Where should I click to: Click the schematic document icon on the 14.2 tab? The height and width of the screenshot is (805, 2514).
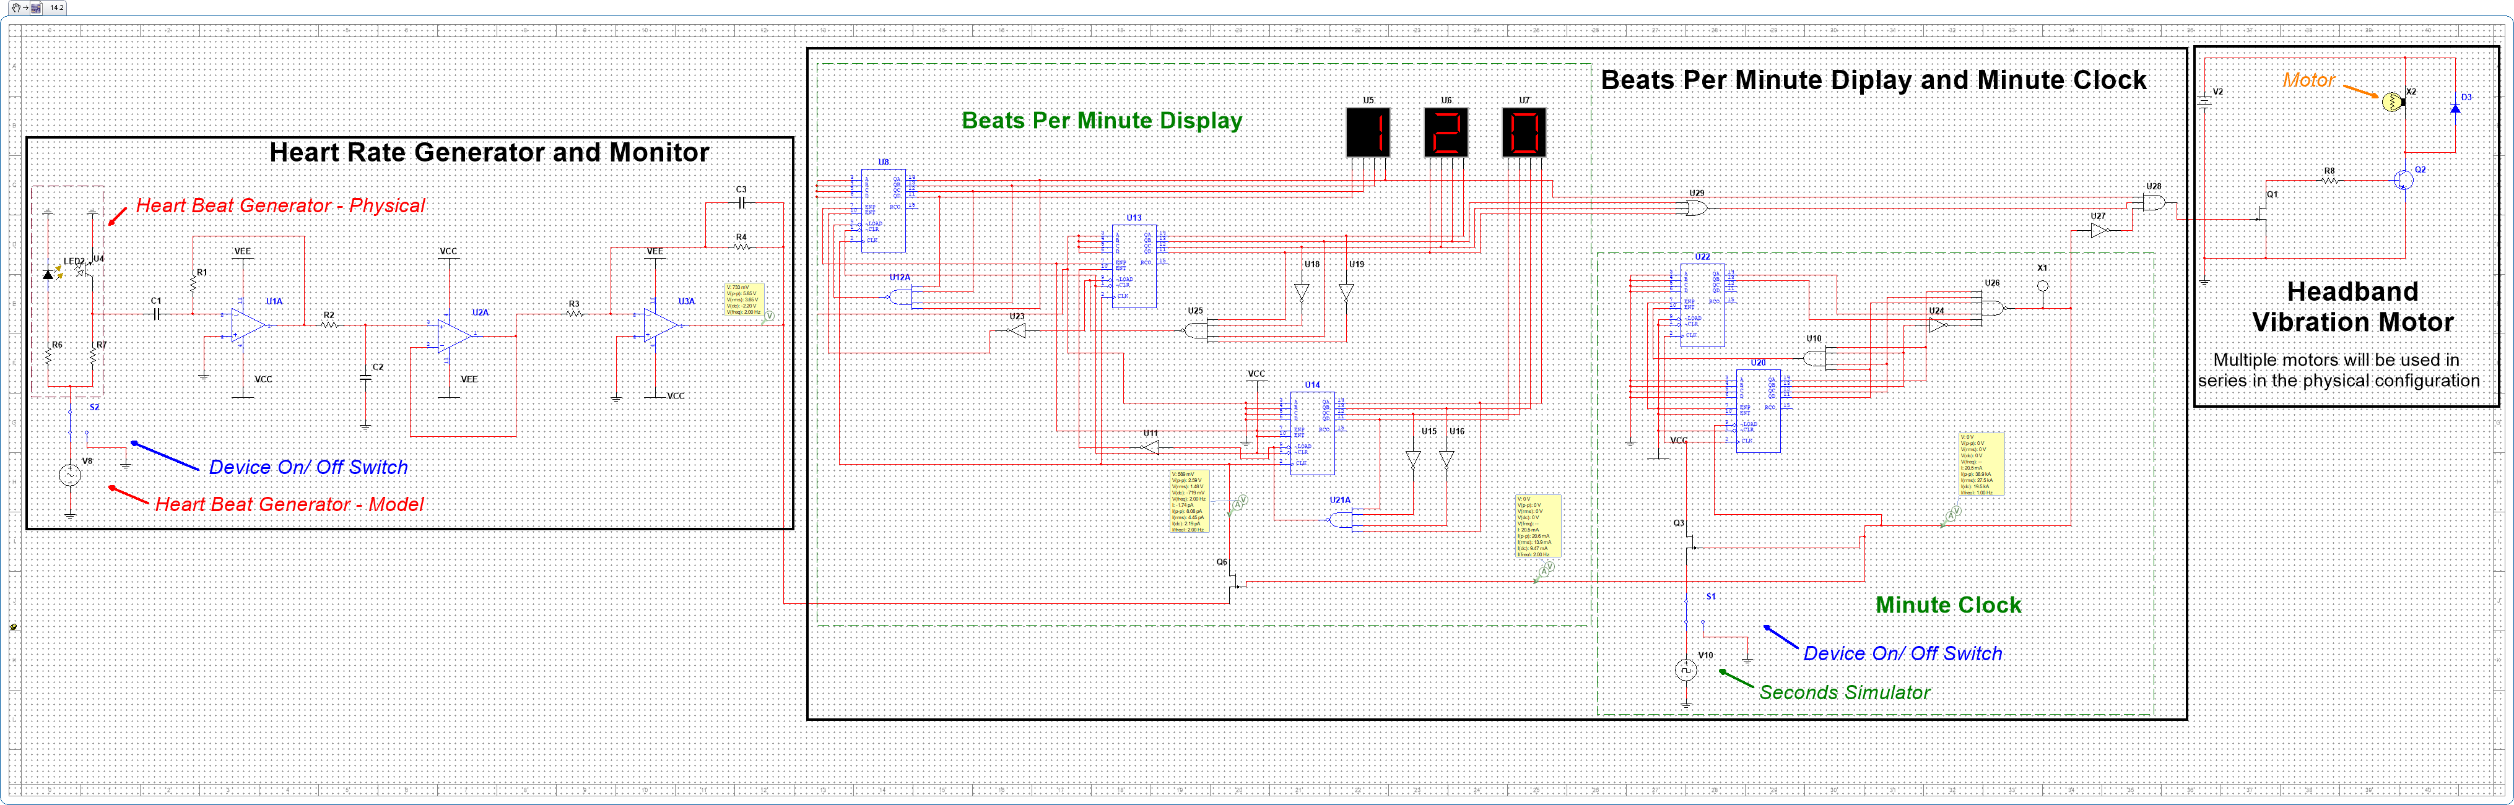36,9
